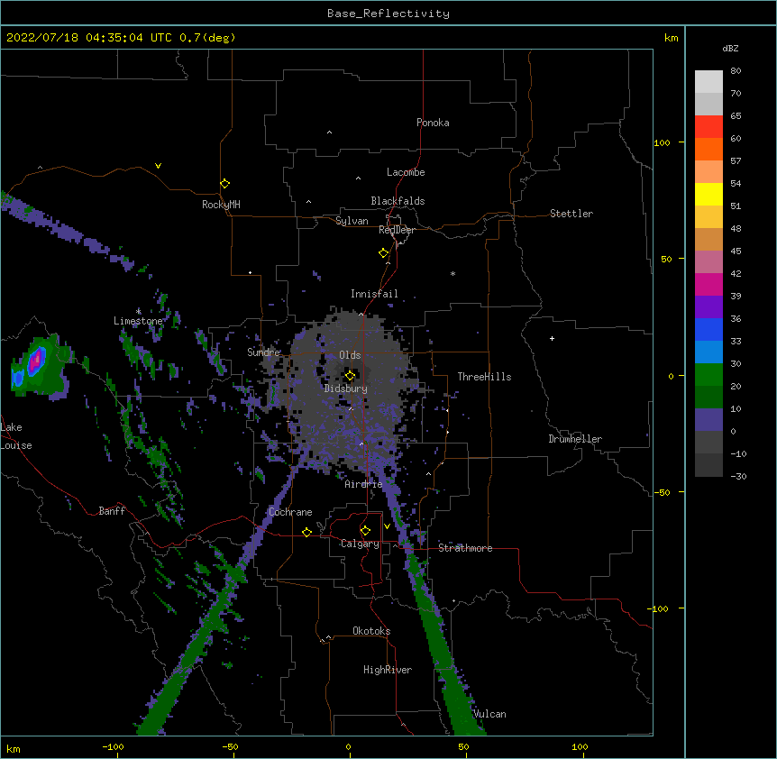The height and width of the screenshot is (759, 777).
Task: Click the -100 tick label on the bottom axis
Action: 113,746
